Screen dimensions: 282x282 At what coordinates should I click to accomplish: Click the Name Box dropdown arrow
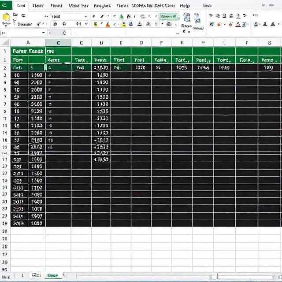pyautogui.click(x=44, y=33)
